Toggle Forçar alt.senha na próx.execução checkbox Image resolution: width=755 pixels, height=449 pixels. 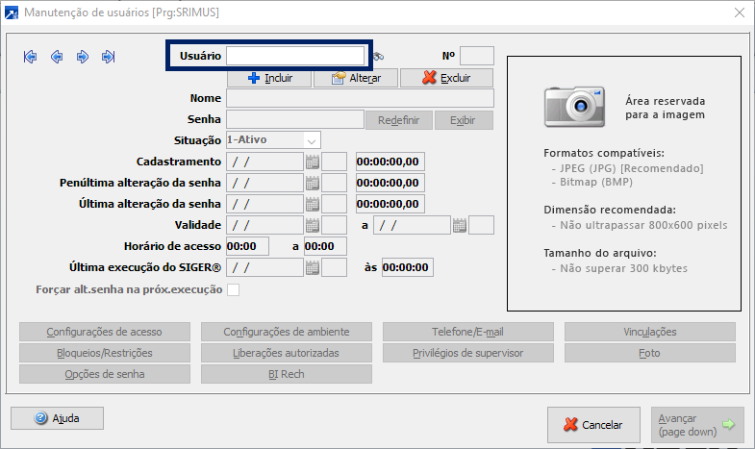click(234, 289)
